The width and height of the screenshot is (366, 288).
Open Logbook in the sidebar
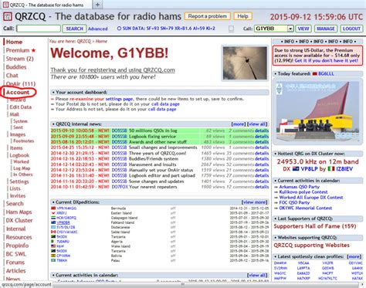pos(19,155)
